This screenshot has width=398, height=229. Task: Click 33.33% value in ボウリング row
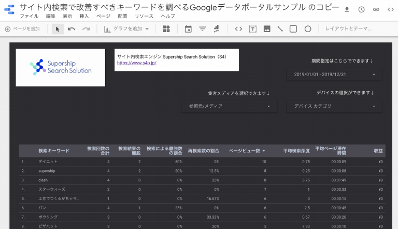point(212,217)
